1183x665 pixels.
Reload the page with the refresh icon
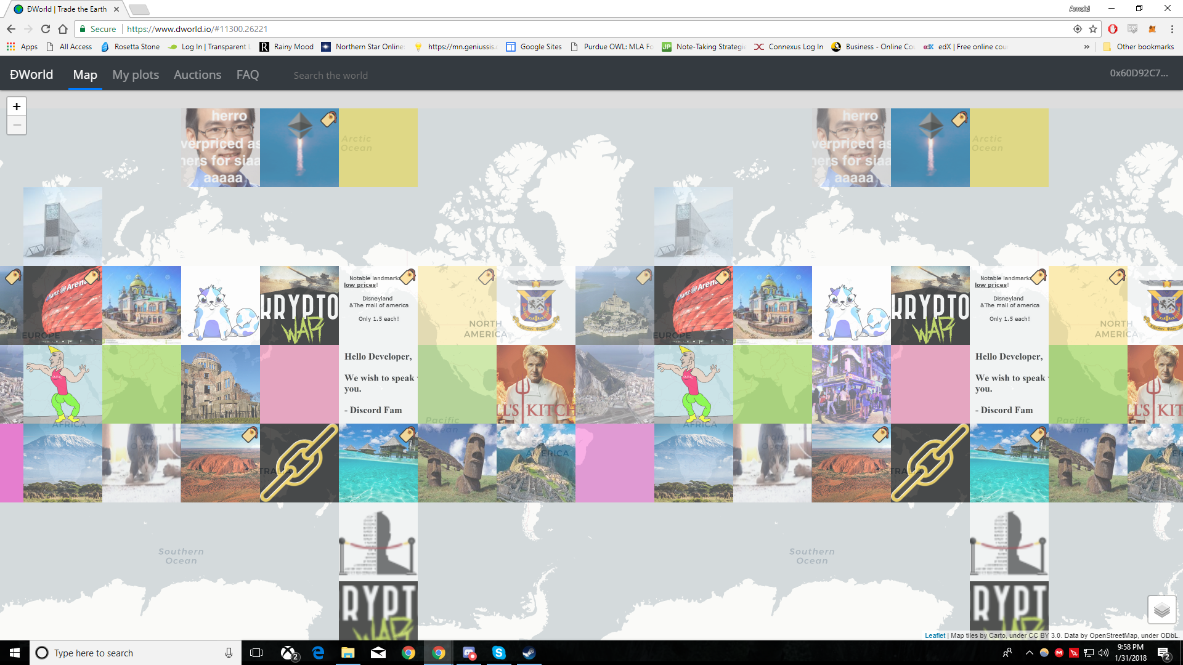pyautogui.click(x=45, y=29)
